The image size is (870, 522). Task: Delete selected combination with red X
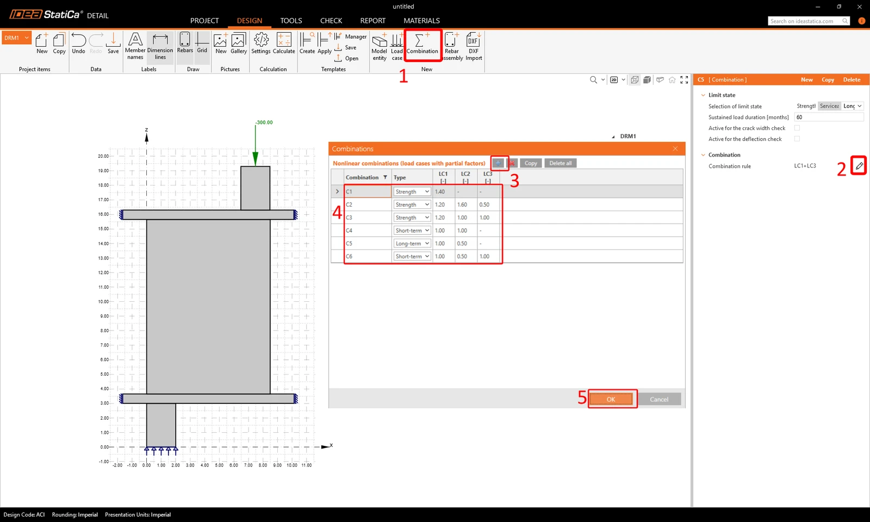pos(512,163)
